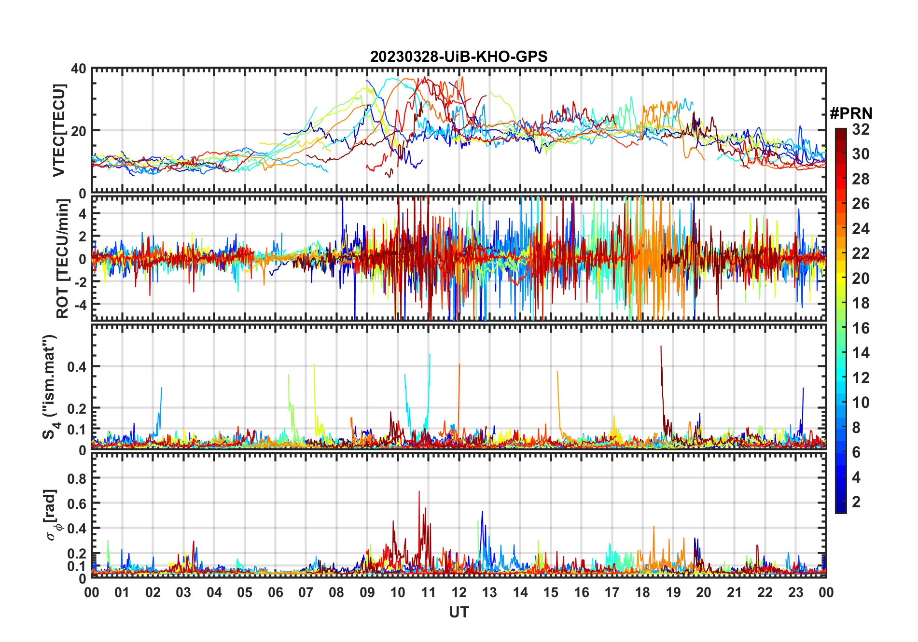Click the 07 hour tick on the UT axis
This screenshot has width=918, height=642.
tap(306, 592)
